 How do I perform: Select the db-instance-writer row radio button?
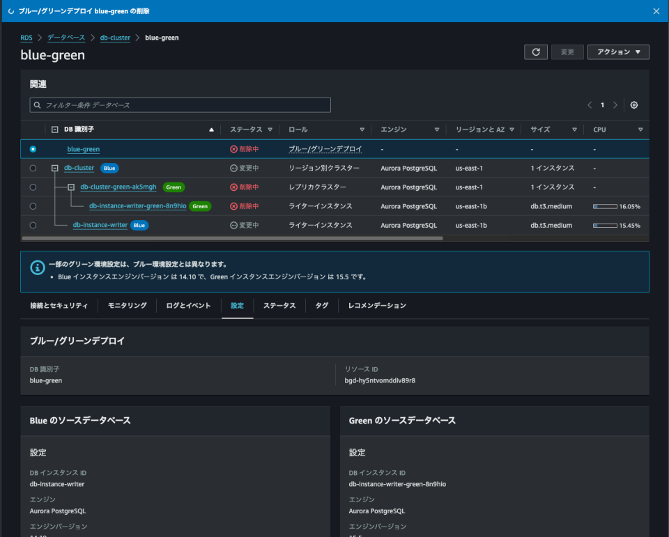[31, 224]
